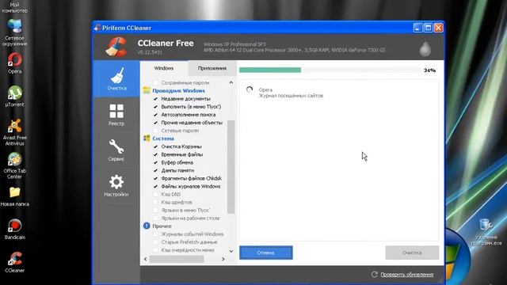The width and height of the screenshot is (507, 285).
Task: Toggle Фрагменты файлов Chkdsk checkbox
Action: 155,178
